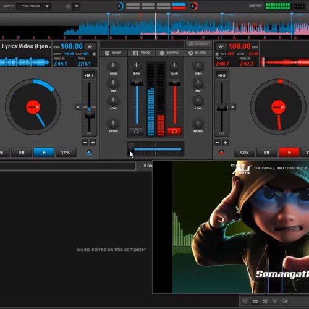Click the red round icon below the right pitch buttons
This screenshot has width=309, height=309.
pyautogui.click(x=221, y=153)
